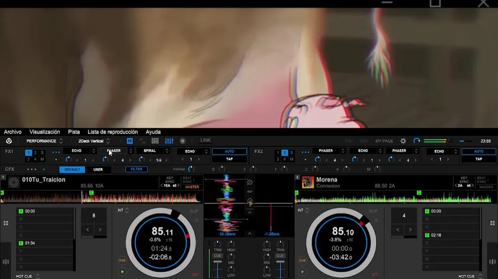This screenshot has width=498, height=279.
Task: Assign FX1 to sampler S
Action: 42,153
